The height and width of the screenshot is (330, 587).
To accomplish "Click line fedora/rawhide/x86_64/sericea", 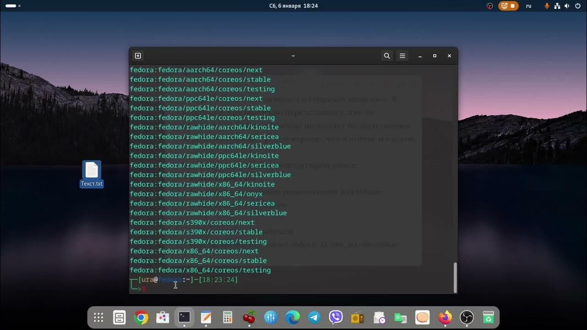I will (x=202, y=203).
